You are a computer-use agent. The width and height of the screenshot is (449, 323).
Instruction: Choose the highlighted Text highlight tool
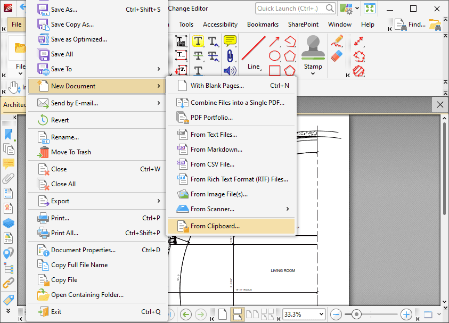pos(198,41)
